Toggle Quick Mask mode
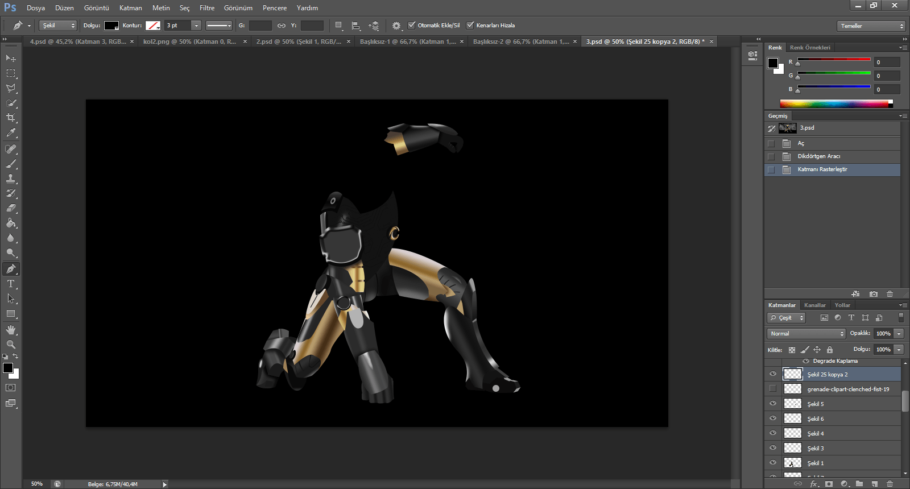This screenshot has width=910, height=489. pyautogui.click(x=11, y=388)
